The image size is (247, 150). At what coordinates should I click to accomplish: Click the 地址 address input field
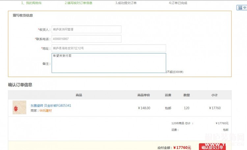point(109,48)
